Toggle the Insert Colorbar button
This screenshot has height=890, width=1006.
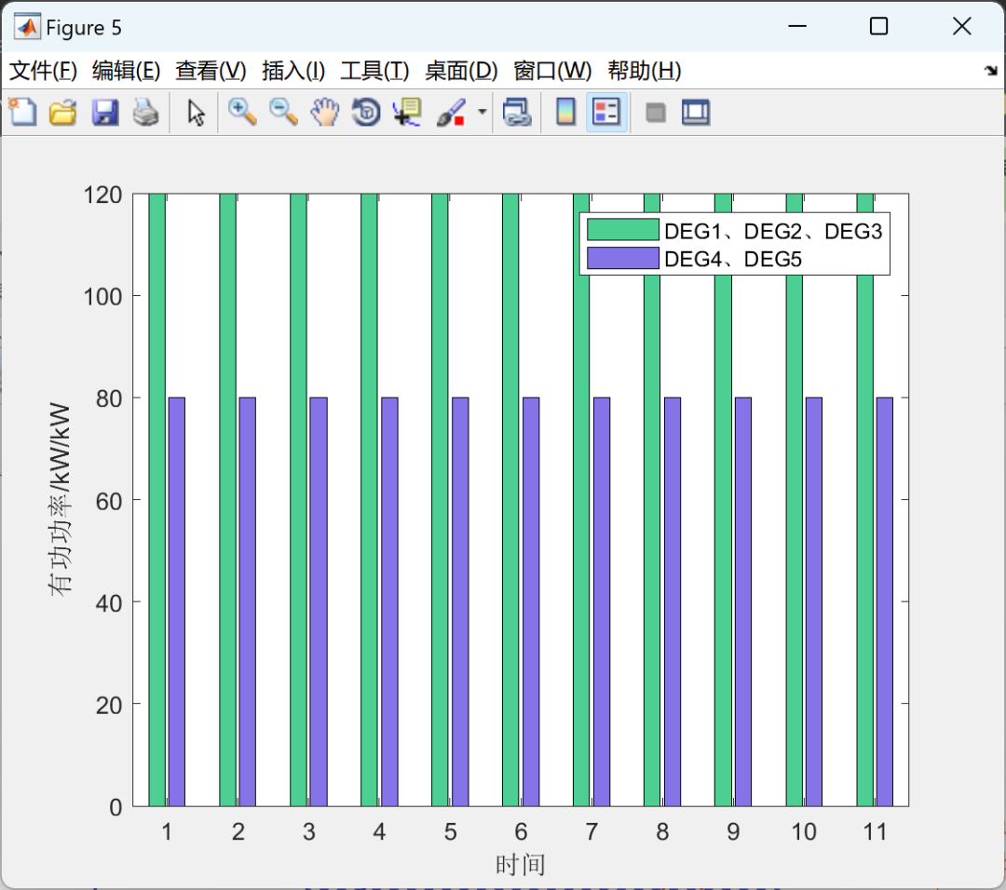[x=565, y=113]
